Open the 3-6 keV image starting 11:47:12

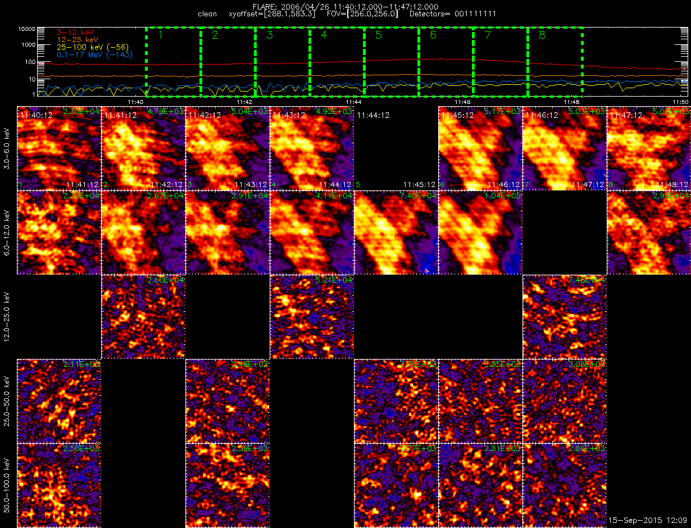click(649, 148)
